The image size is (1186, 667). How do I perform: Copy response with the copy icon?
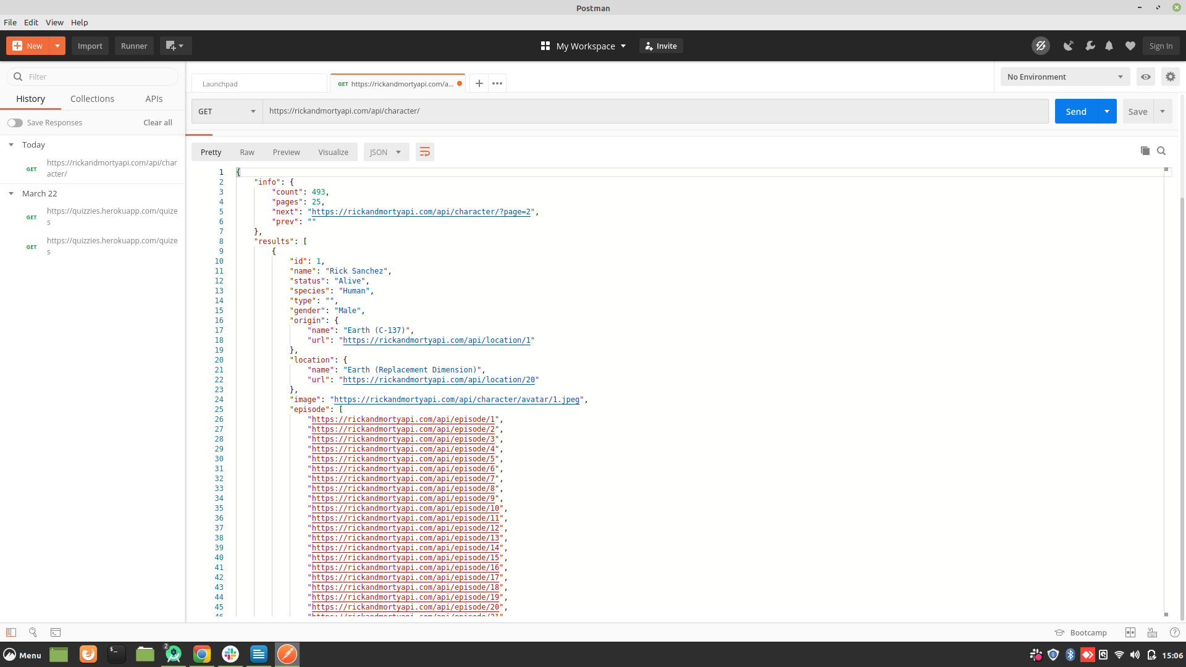(x=1145, y=151)
